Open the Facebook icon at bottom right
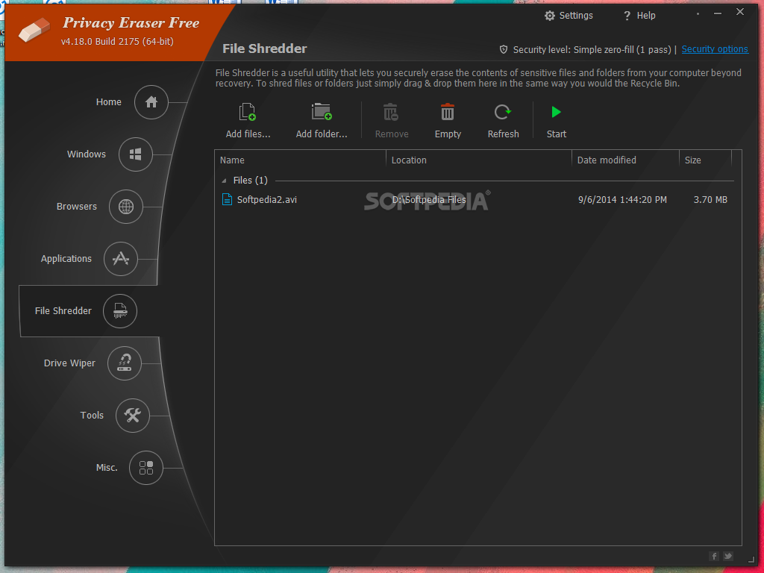The width and height of the screenshot is (764, 573). 714,556
